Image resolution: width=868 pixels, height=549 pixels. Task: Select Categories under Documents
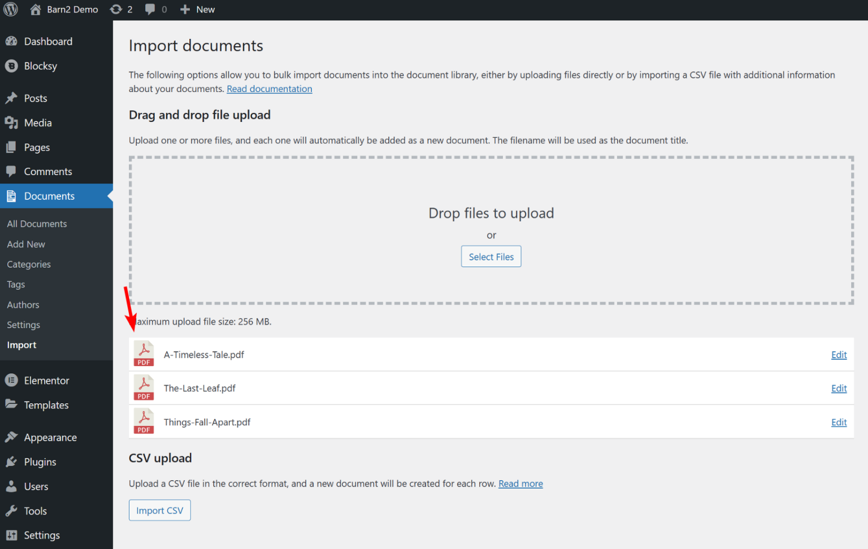[x=28, y=264]
